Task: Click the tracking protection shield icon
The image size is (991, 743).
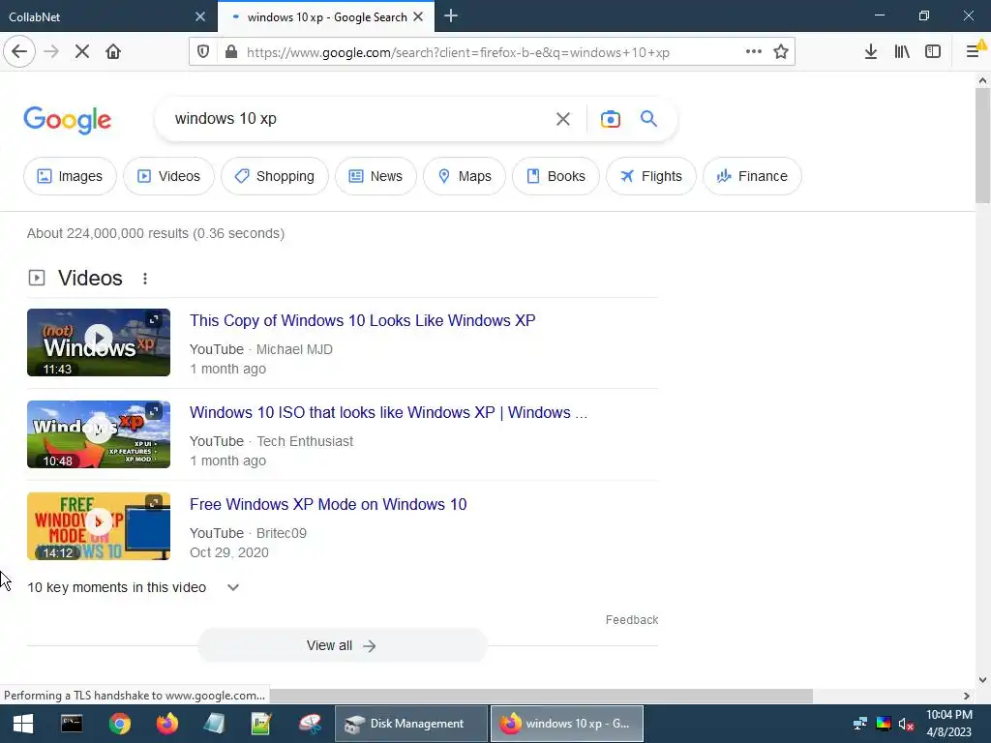Action: 203,52
